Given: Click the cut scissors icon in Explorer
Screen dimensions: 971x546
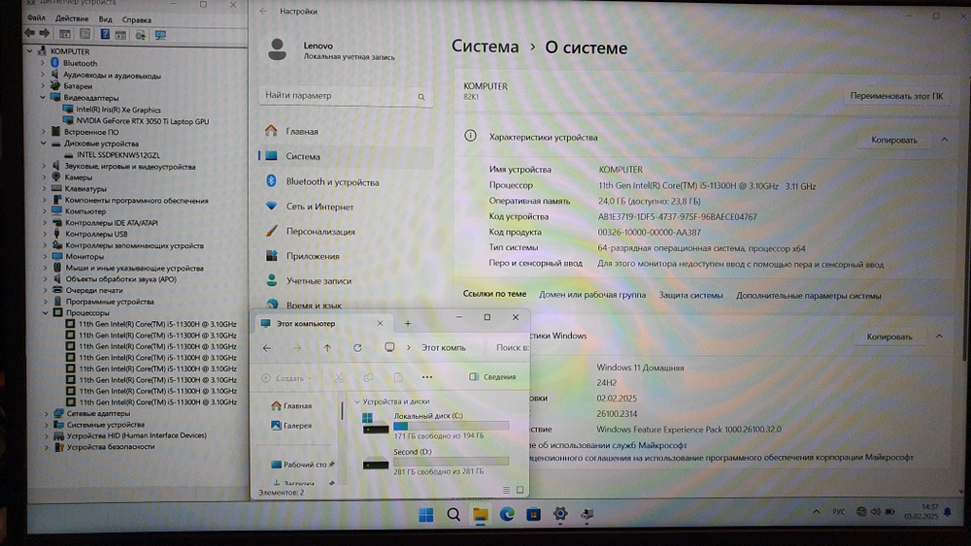Looking at the screenshot, I should (338, 377).
